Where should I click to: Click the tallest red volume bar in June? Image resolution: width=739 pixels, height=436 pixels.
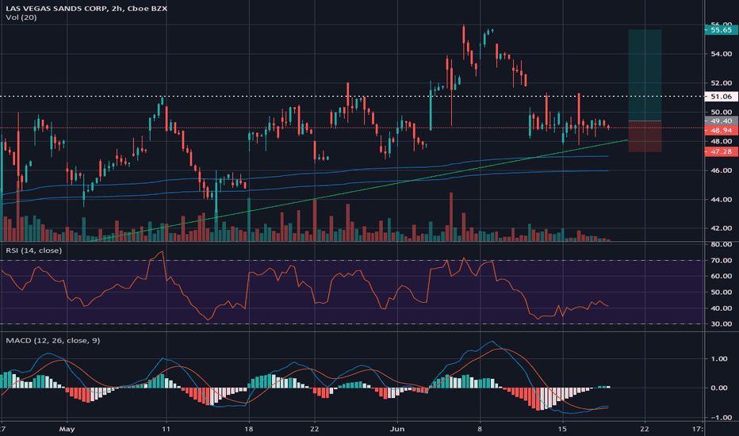click(x=451, y=217)
